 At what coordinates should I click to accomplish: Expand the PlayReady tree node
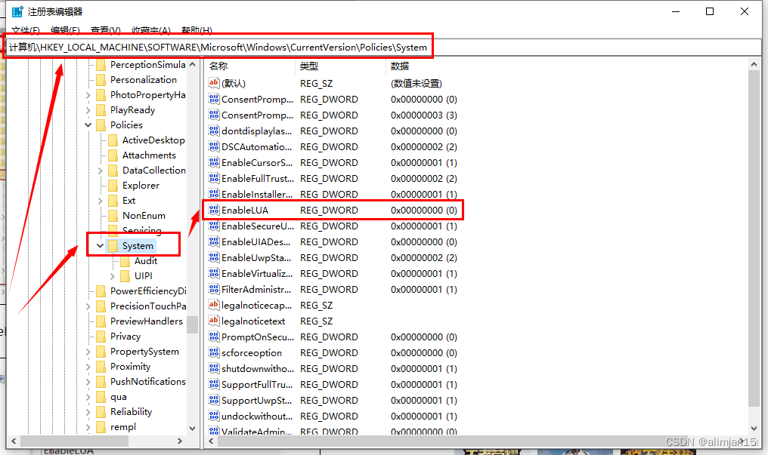click(88, 110)
